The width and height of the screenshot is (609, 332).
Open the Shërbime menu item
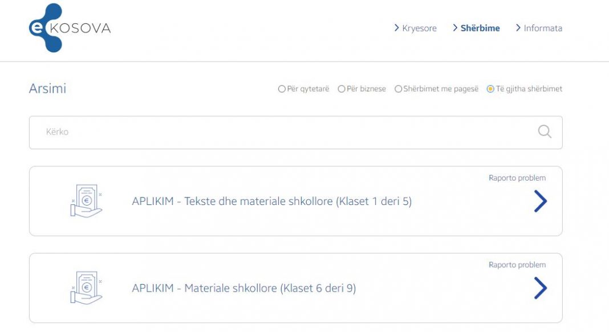480,28
